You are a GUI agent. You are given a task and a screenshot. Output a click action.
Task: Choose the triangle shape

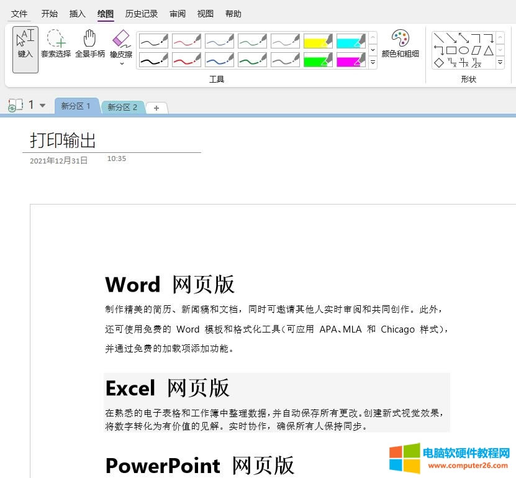pos(489,50)
